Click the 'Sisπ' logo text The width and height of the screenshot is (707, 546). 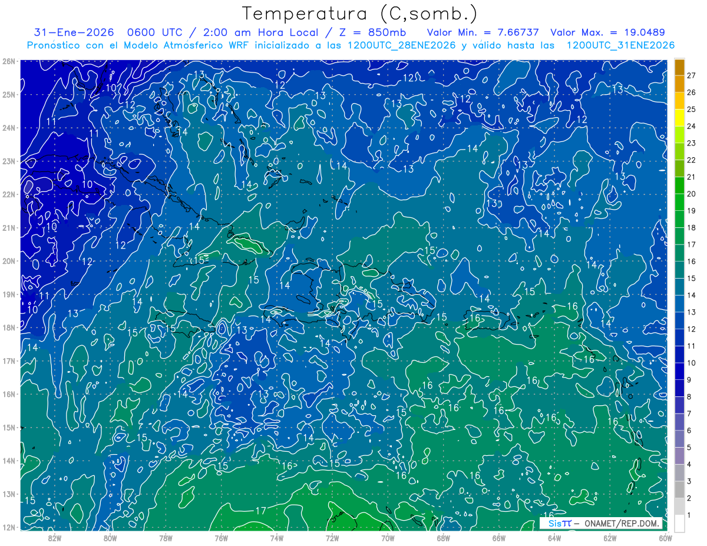pos(559,523)
